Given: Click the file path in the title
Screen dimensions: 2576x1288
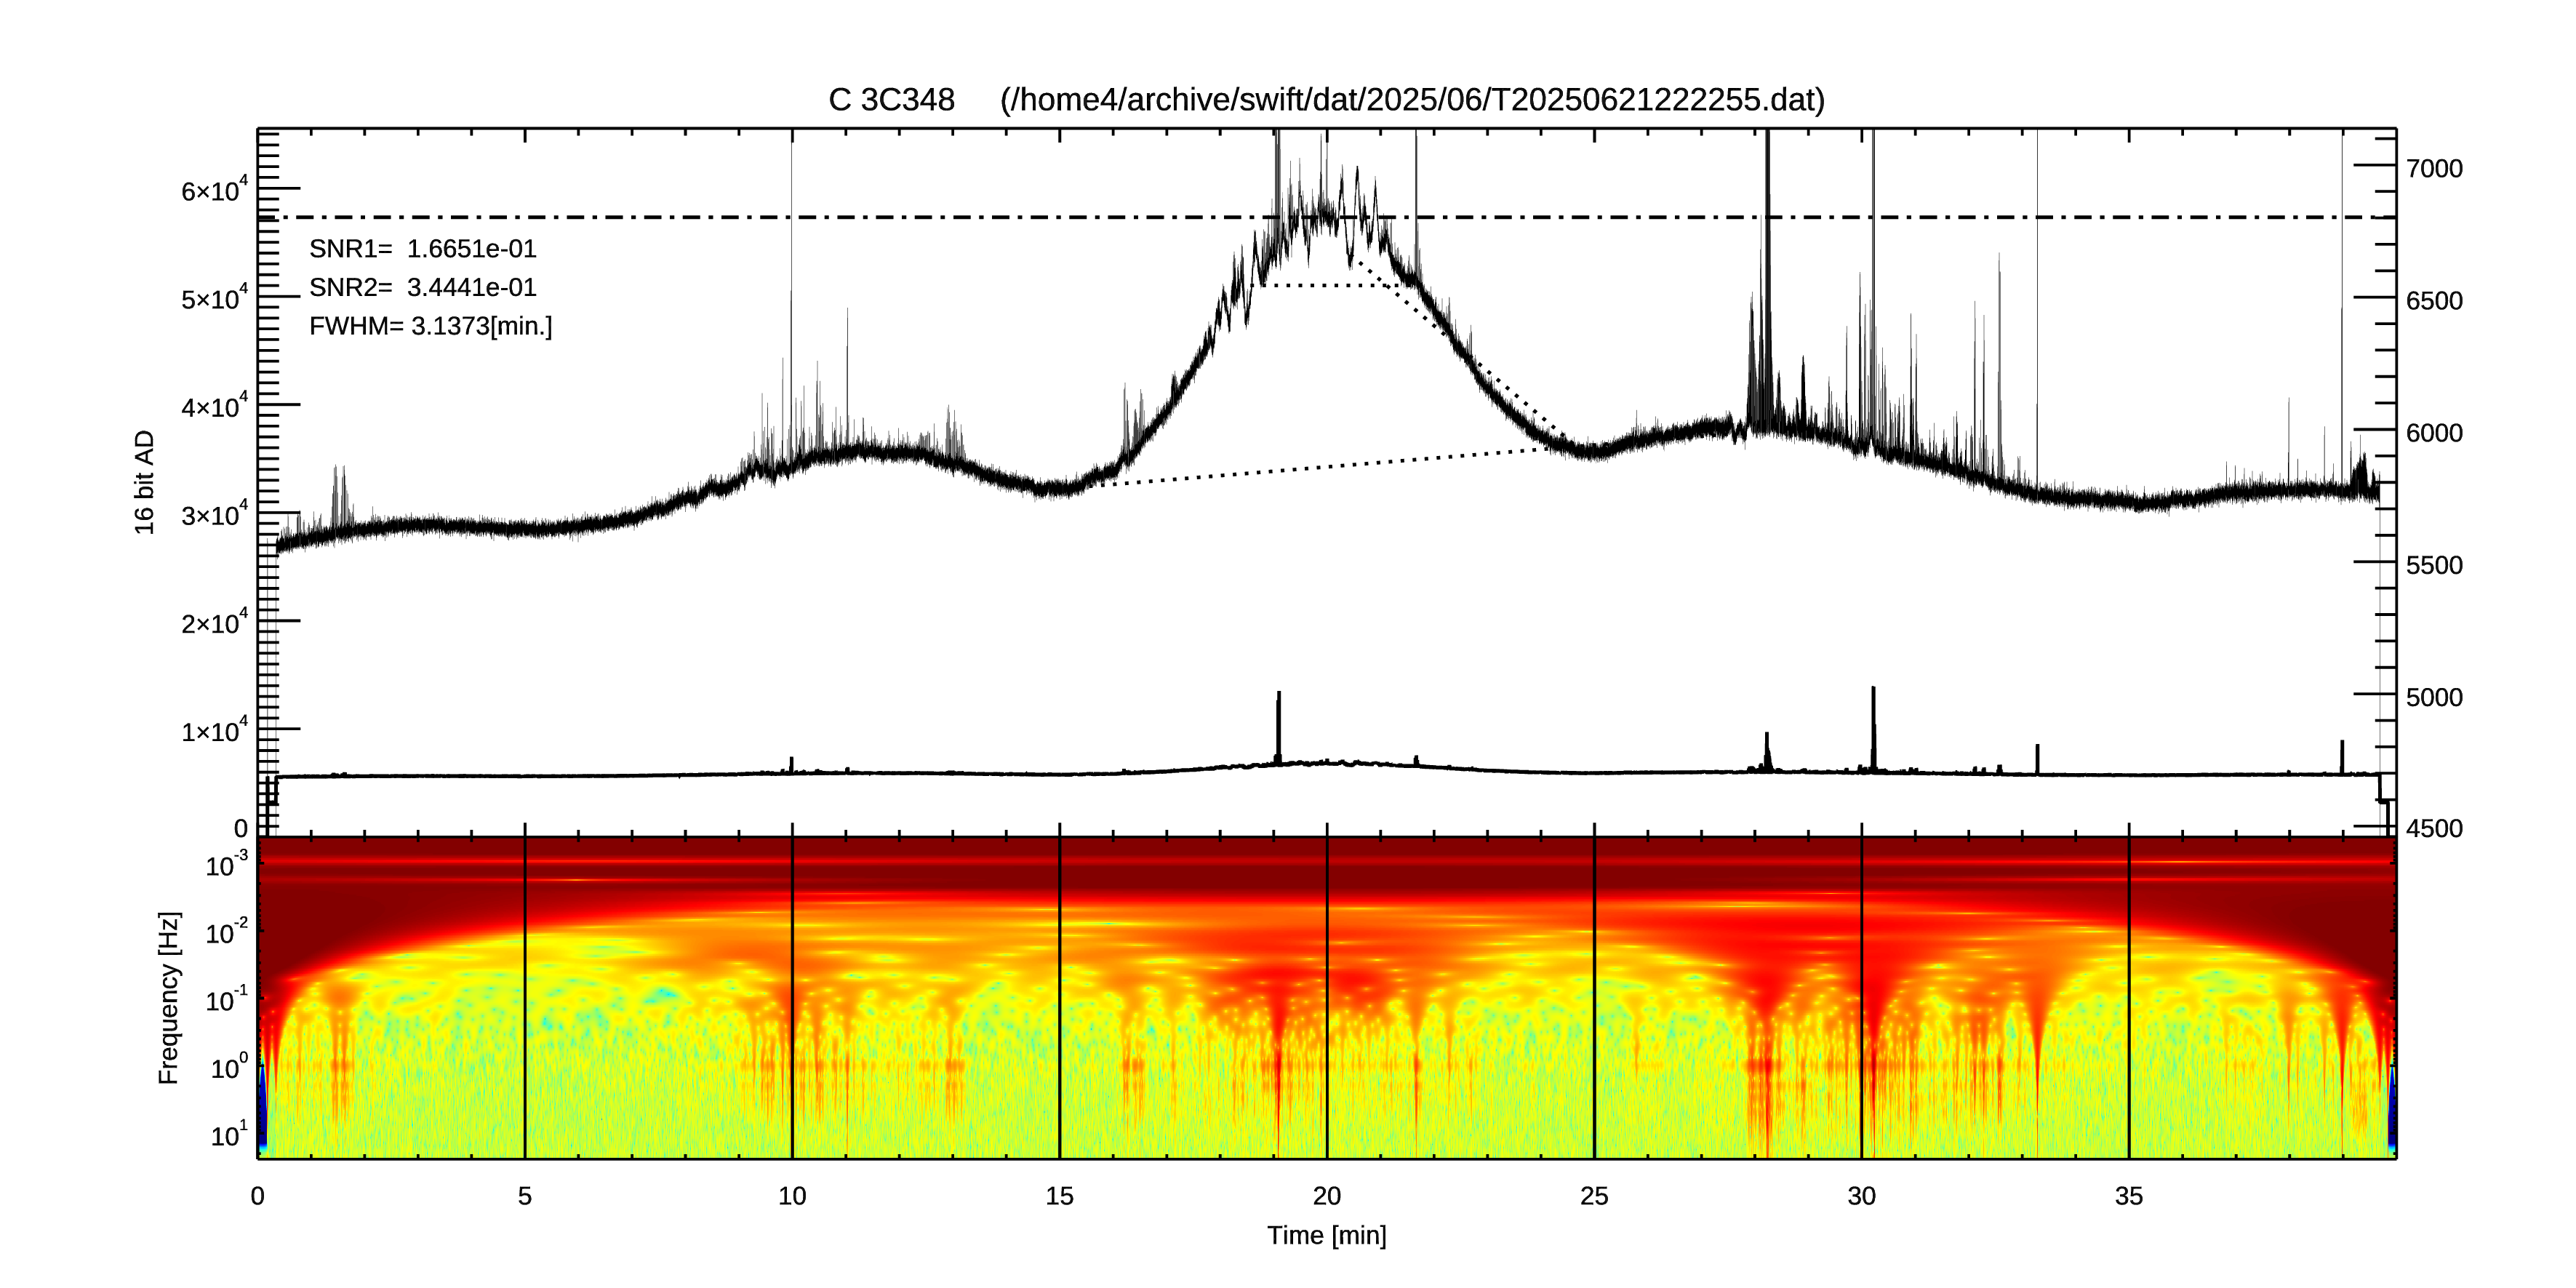Looking at the screenshot, I should click(1412, 100).
